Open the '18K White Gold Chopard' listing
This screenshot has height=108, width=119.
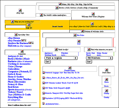[57, 88]
